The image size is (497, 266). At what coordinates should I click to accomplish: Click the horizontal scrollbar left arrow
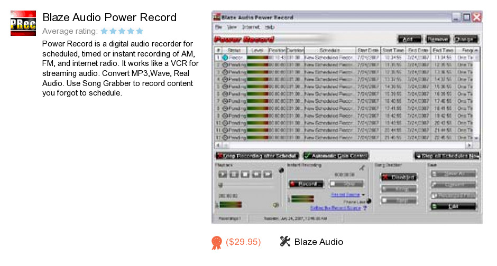(x=218, y=145)
